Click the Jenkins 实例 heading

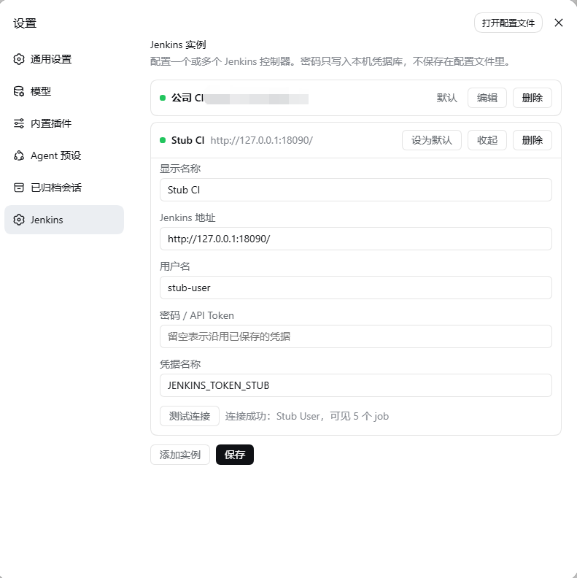178,45
